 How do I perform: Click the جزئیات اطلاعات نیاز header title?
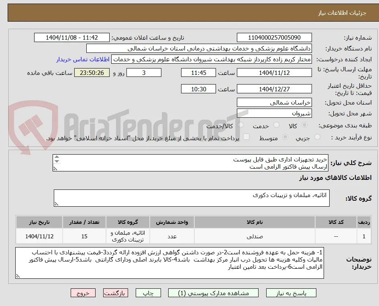342,13
